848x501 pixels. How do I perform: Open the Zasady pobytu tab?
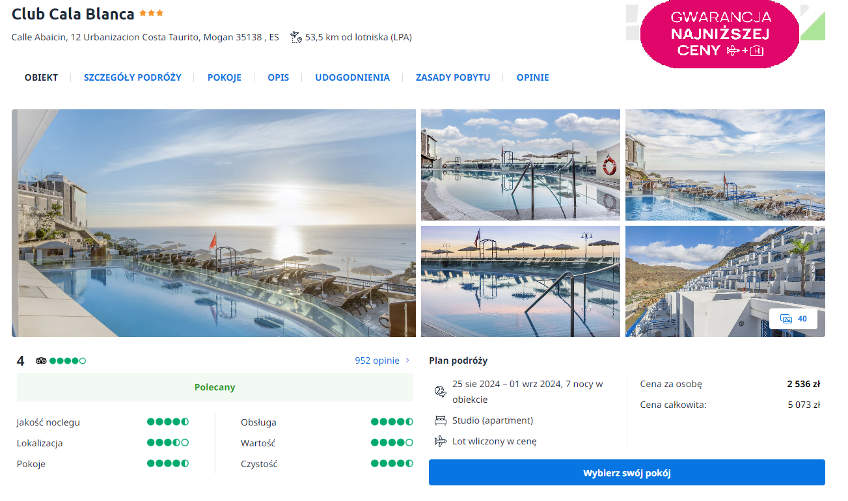pyautogui.click(x=453, y=77)
